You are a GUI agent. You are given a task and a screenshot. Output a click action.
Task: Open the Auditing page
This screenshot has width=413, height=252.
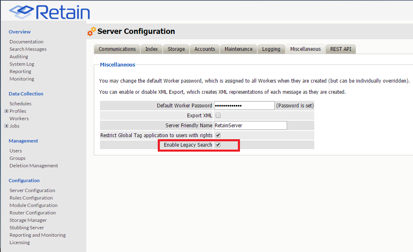point(19,57)
